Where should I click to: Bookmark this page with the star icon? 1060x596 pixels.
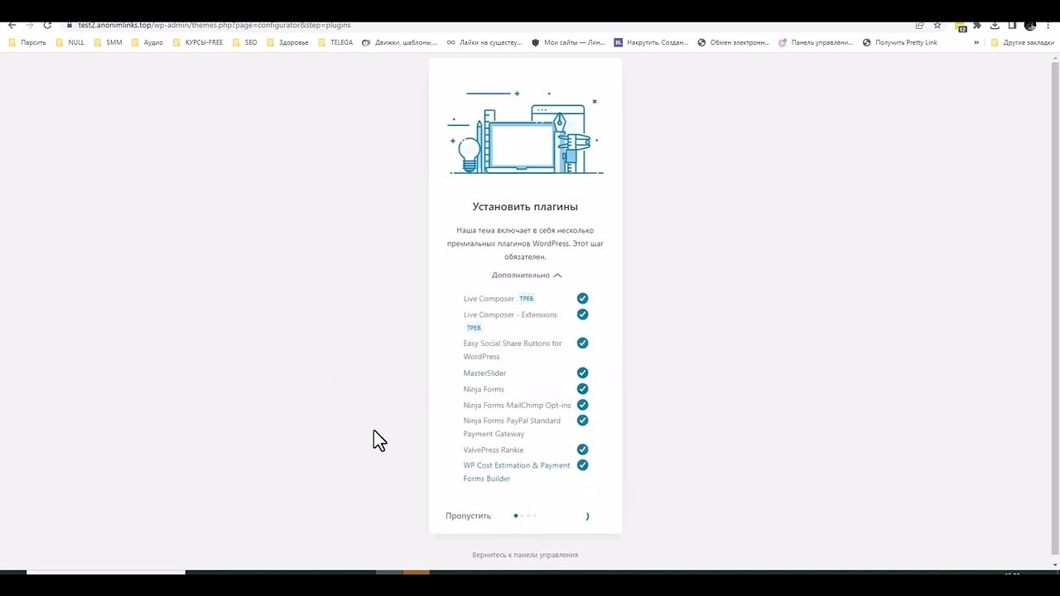pos(937,25)
